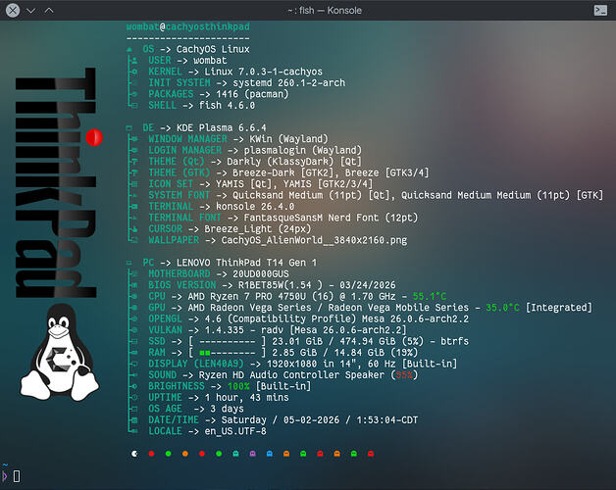Click the OPENGL label
This screenshot has width=616, height=490.
coord(165,318)
